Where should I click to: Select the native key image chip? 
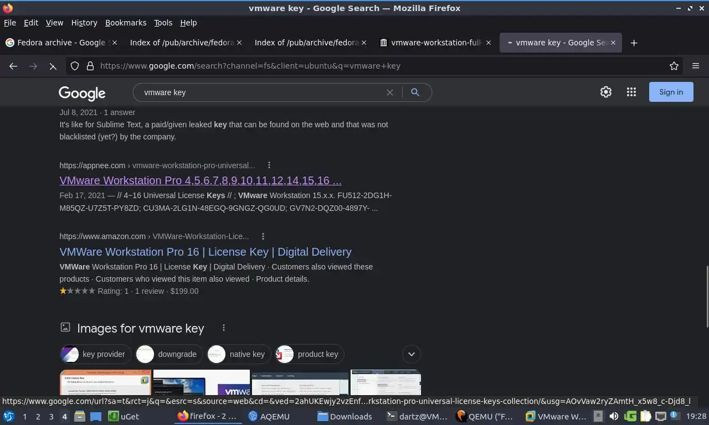239,354
